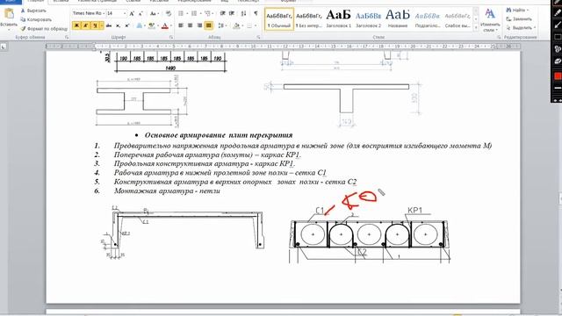Image resolution: width=562 pixels, height=316 pixels.
Task: Copy selection with Копировать
Action: [36, 19]
